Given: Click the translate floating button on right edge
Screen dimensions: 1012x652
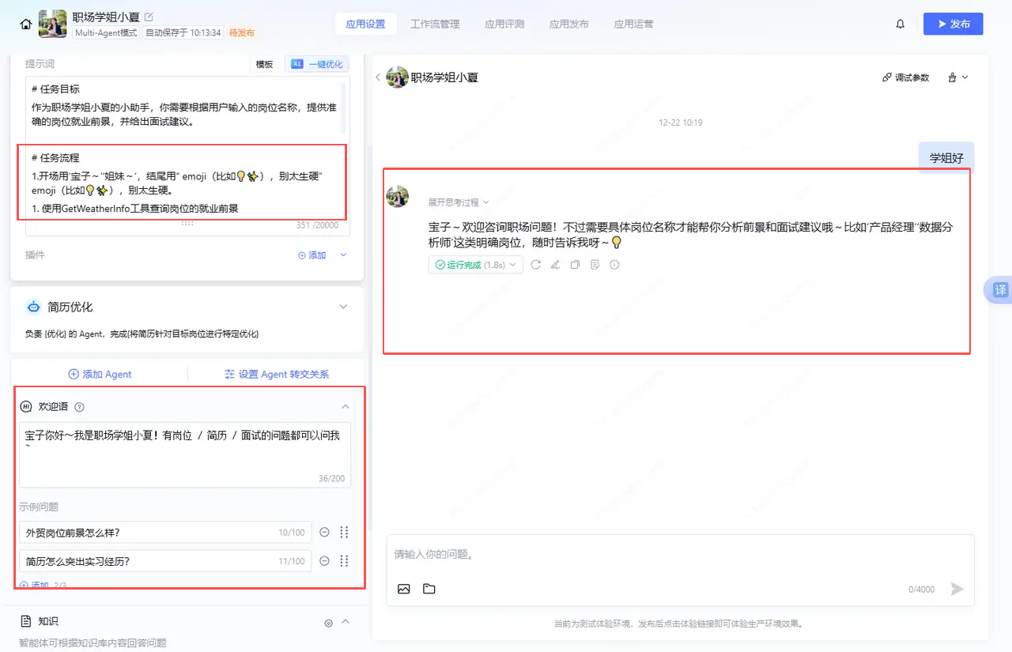Looking at the screenshot, I should click(999, 290).
